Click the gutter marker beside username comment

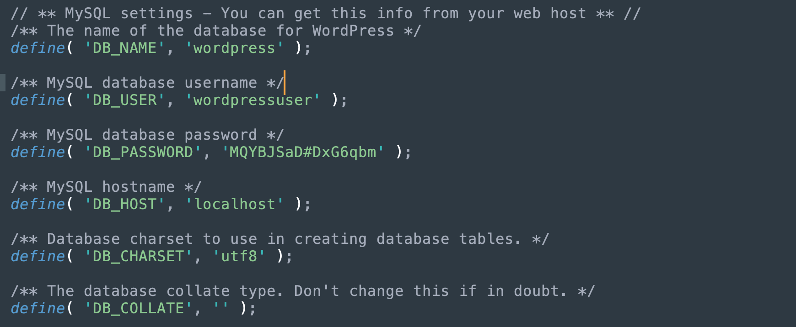tap(3, 83)
